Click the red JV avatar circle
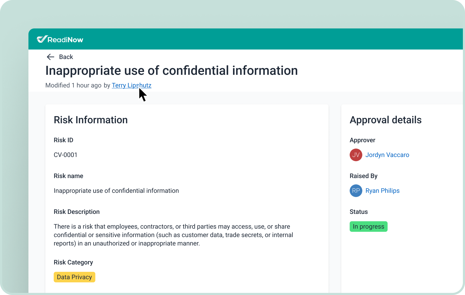 (x=356, y=155)
